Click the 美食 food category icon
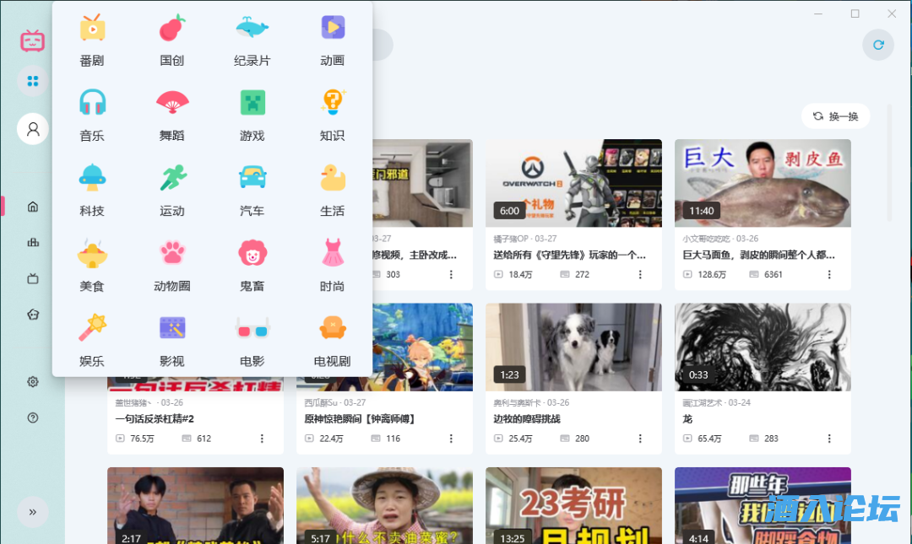Screen dimensions: 912x544 [x=91, y=252]
